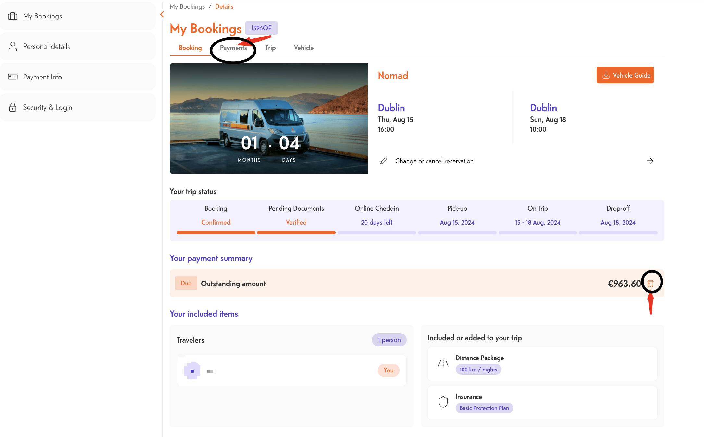Screen dimensions: 704x437
Task: Click the Details breadcrumb
Action: pyautogui.click(x=224, y=6)
